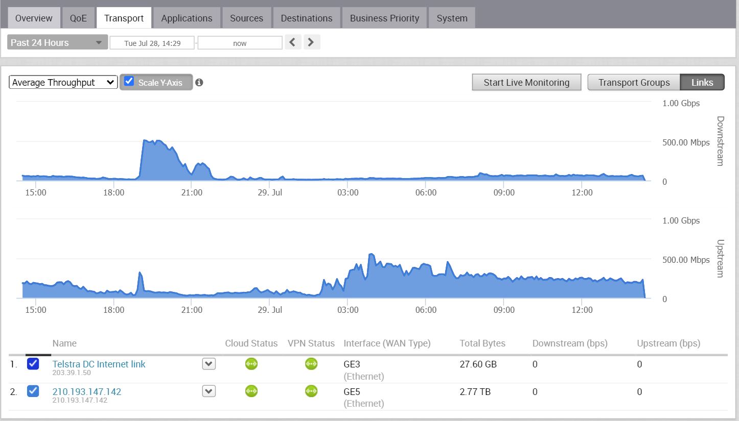Advance time range with right arrow
739x421 pixels.
tap(312, 42)
